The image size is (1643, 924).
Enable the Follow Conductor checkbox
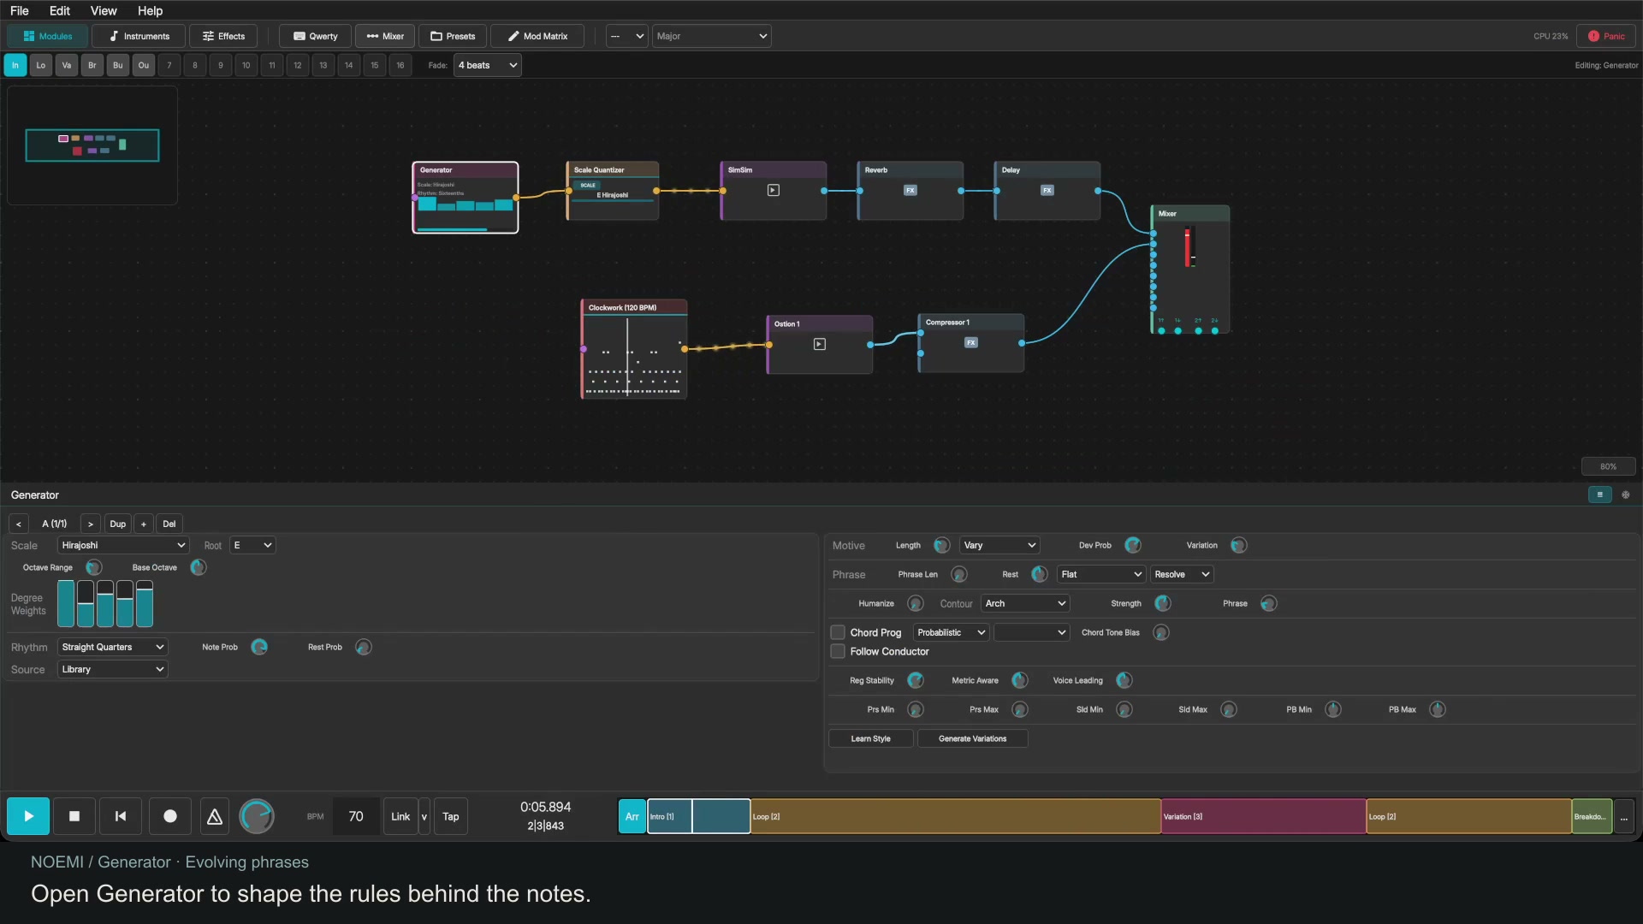point(838,651)
